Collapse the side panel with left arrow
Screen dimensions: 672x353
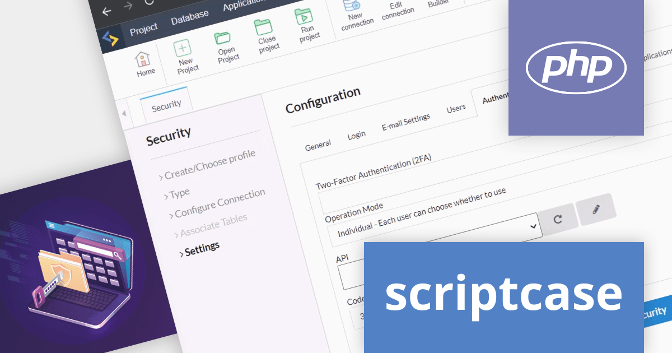(124, 113)
